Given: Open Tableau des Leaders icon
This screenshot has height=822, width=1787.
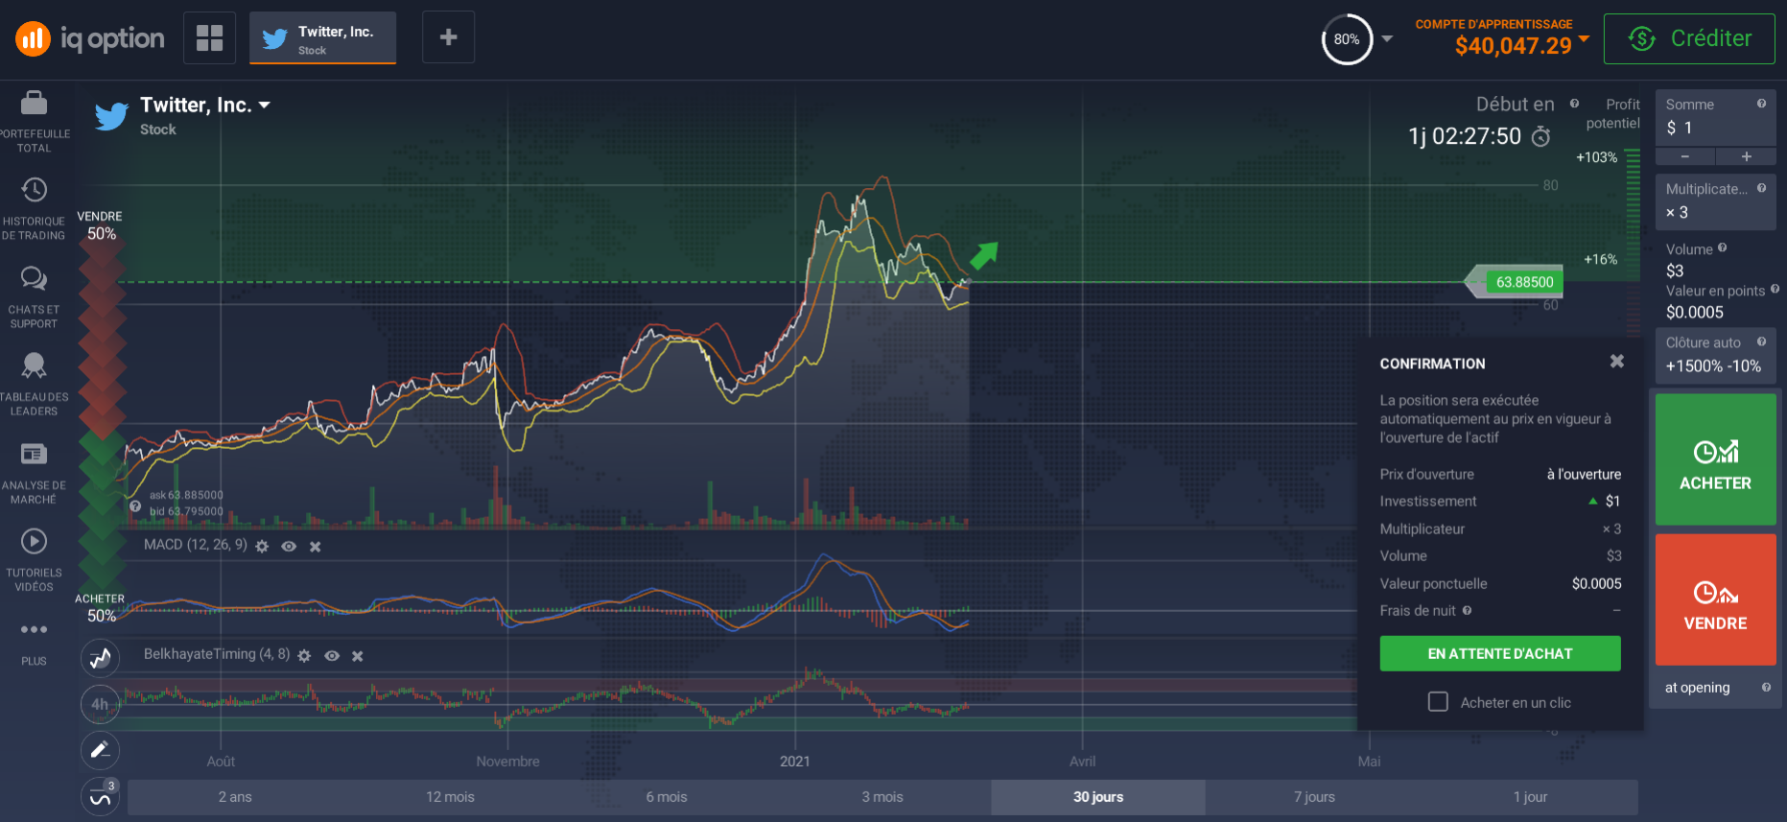Looking at the screenshot, I should pos(35,365).
